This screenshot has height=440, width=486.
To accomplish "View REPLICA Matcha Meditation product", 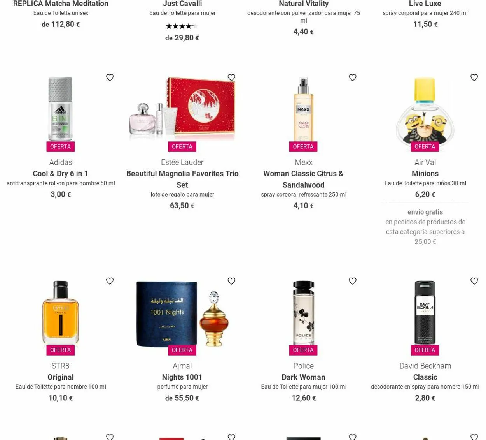I will coord(61,4).
